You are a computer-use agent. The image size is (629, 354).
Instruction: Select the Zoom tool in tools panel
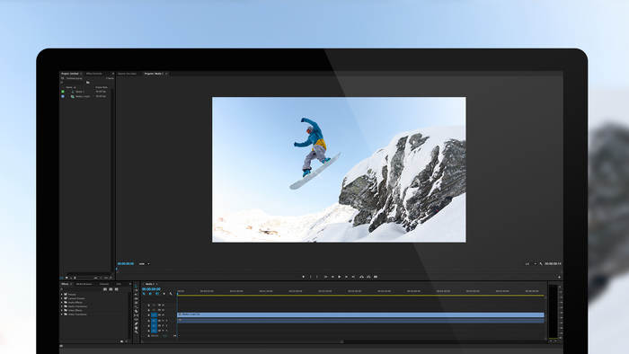(136, 332)
